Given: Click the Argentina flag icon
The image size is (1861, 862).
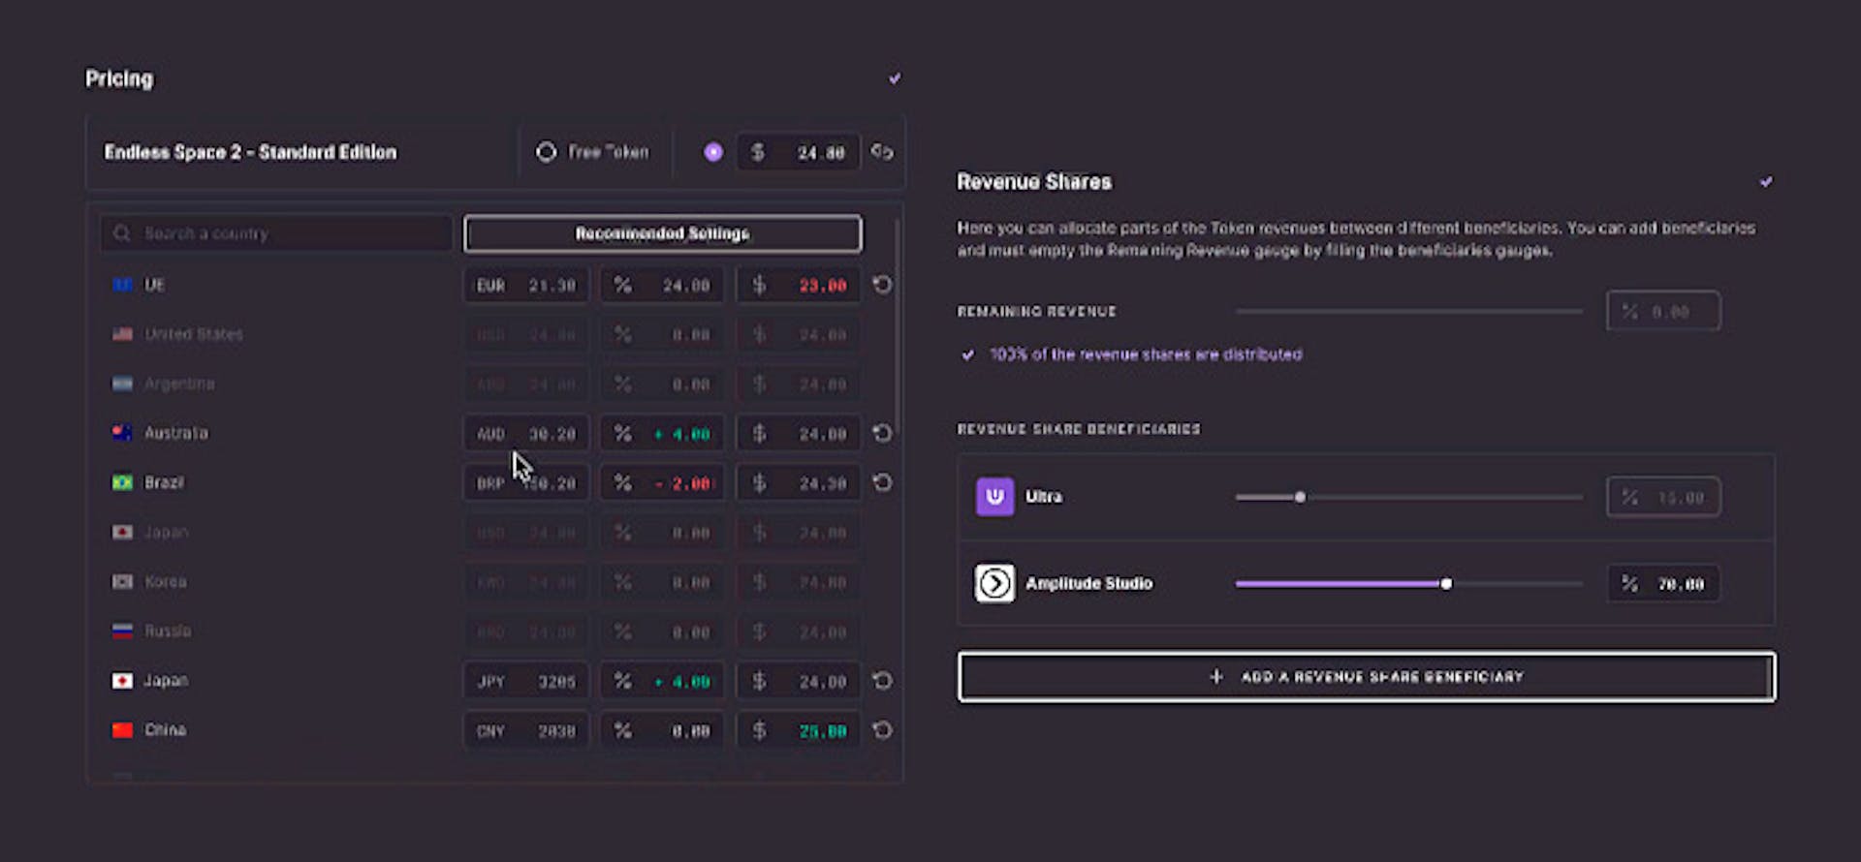Looking at the screenshot, I should pos(122,384).
